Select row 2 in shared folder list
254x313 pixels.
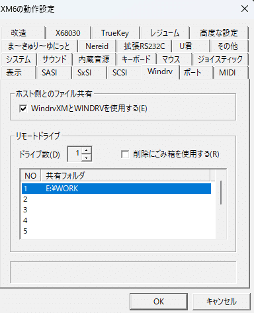click(x=116, y=199)
